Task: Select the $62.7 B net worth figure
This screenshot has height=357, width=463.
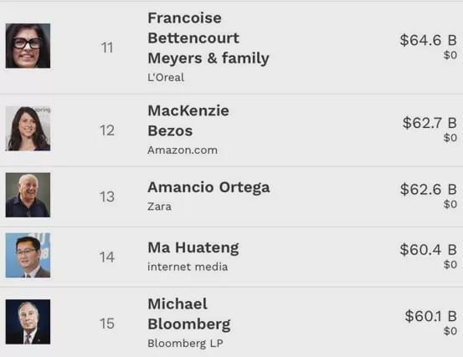Action: pyautogui.click(x=430, y=123)
